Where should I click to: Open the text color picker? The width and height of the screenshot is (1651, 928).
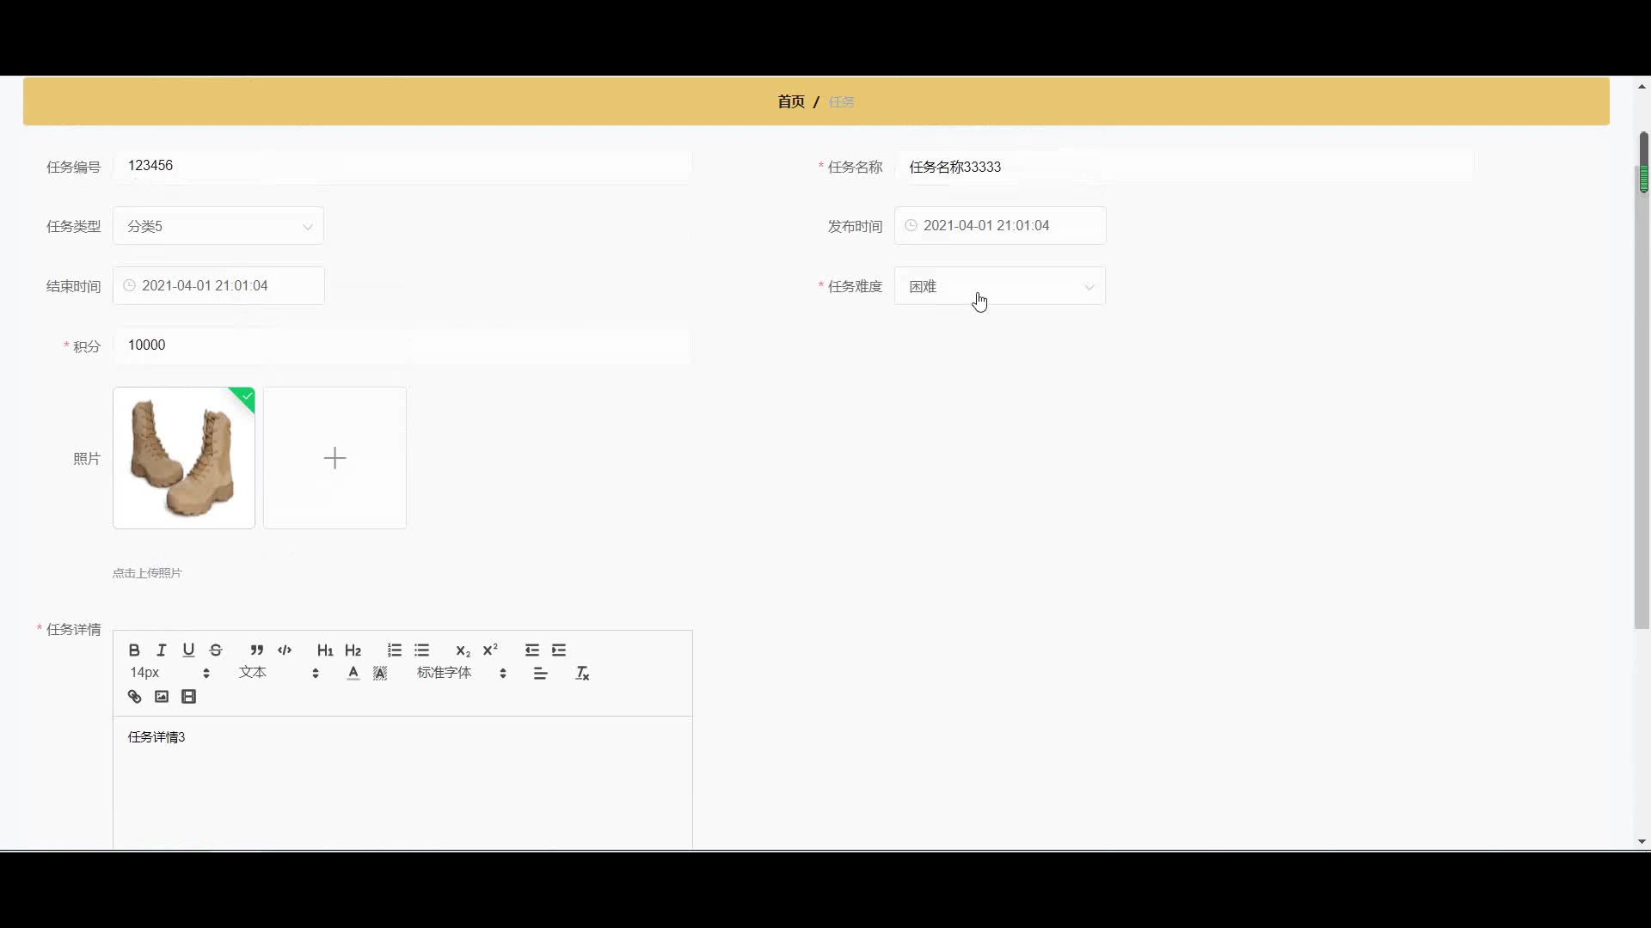(x=353, y=674)
